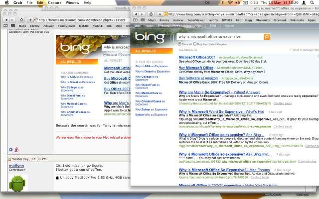
Task: Click related search 'Why Zofran so Expensive'
Action: click(x=152, y=109)
